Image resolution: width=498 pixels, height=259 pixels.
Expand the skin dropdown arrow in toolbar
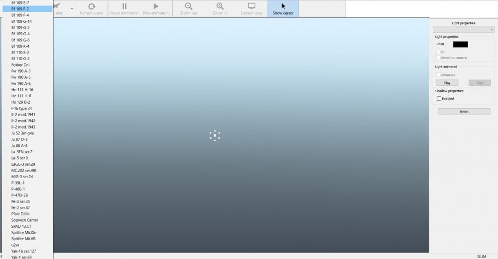tap(72, 9)
